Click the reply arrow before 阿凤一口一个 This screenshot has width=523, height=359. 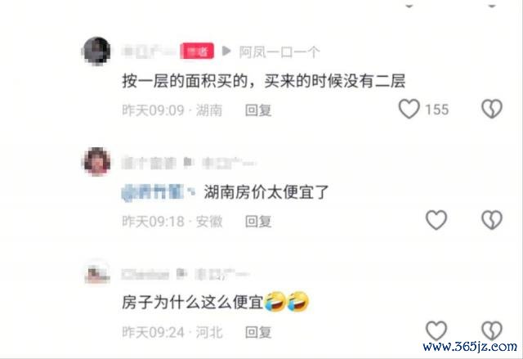pyautogui.click(x=226, y=51)
